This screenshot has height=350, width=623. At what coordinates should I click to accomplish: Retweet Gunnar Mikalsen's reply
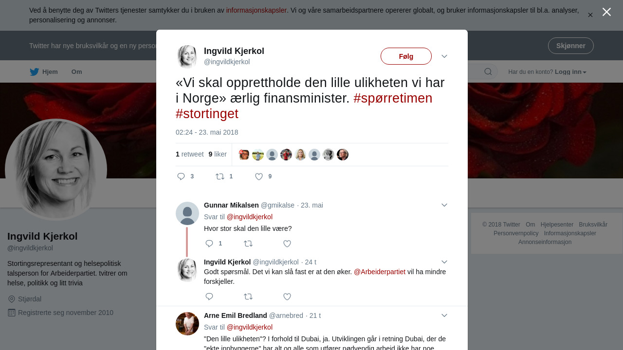tap(248, 244)
